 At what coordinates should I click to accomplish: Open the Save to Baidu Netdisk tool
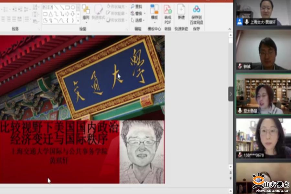tap(197, 12)
